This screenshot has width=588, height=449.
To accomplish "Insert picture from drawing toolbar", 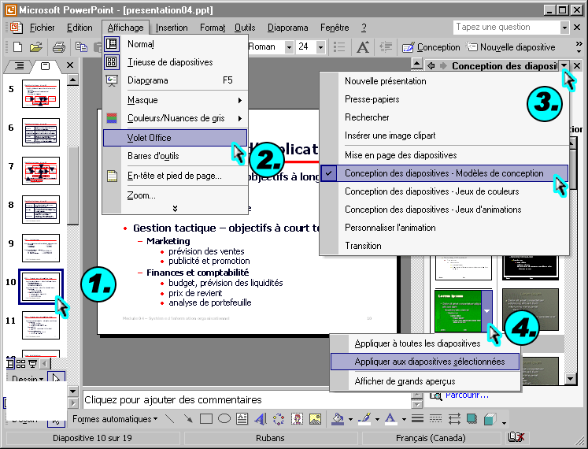I will [316, 419].
